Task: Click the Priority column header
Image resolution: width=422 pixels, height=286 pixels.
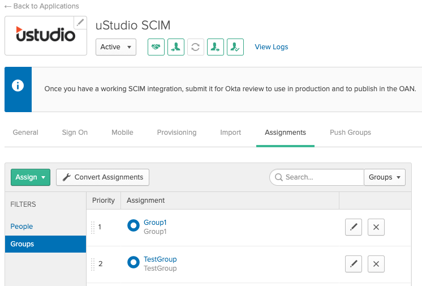Action: click(104, 200)
